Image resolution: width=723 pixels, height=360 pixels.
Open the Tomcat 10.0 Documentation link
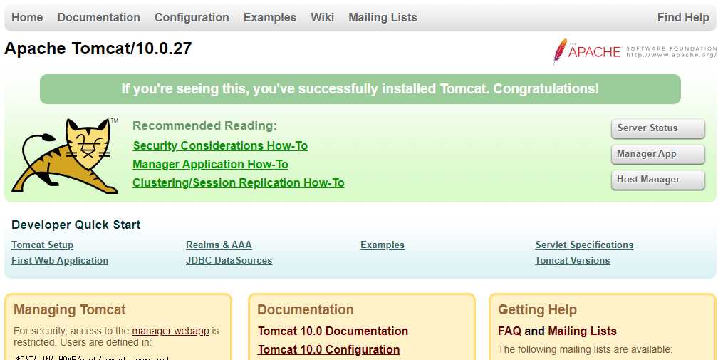click(x=333, y=331)
